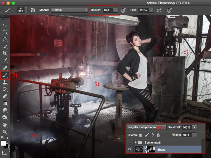Screen dimensions: 211x158
Task: Select the History Brush tool
Action: (5, 89)
